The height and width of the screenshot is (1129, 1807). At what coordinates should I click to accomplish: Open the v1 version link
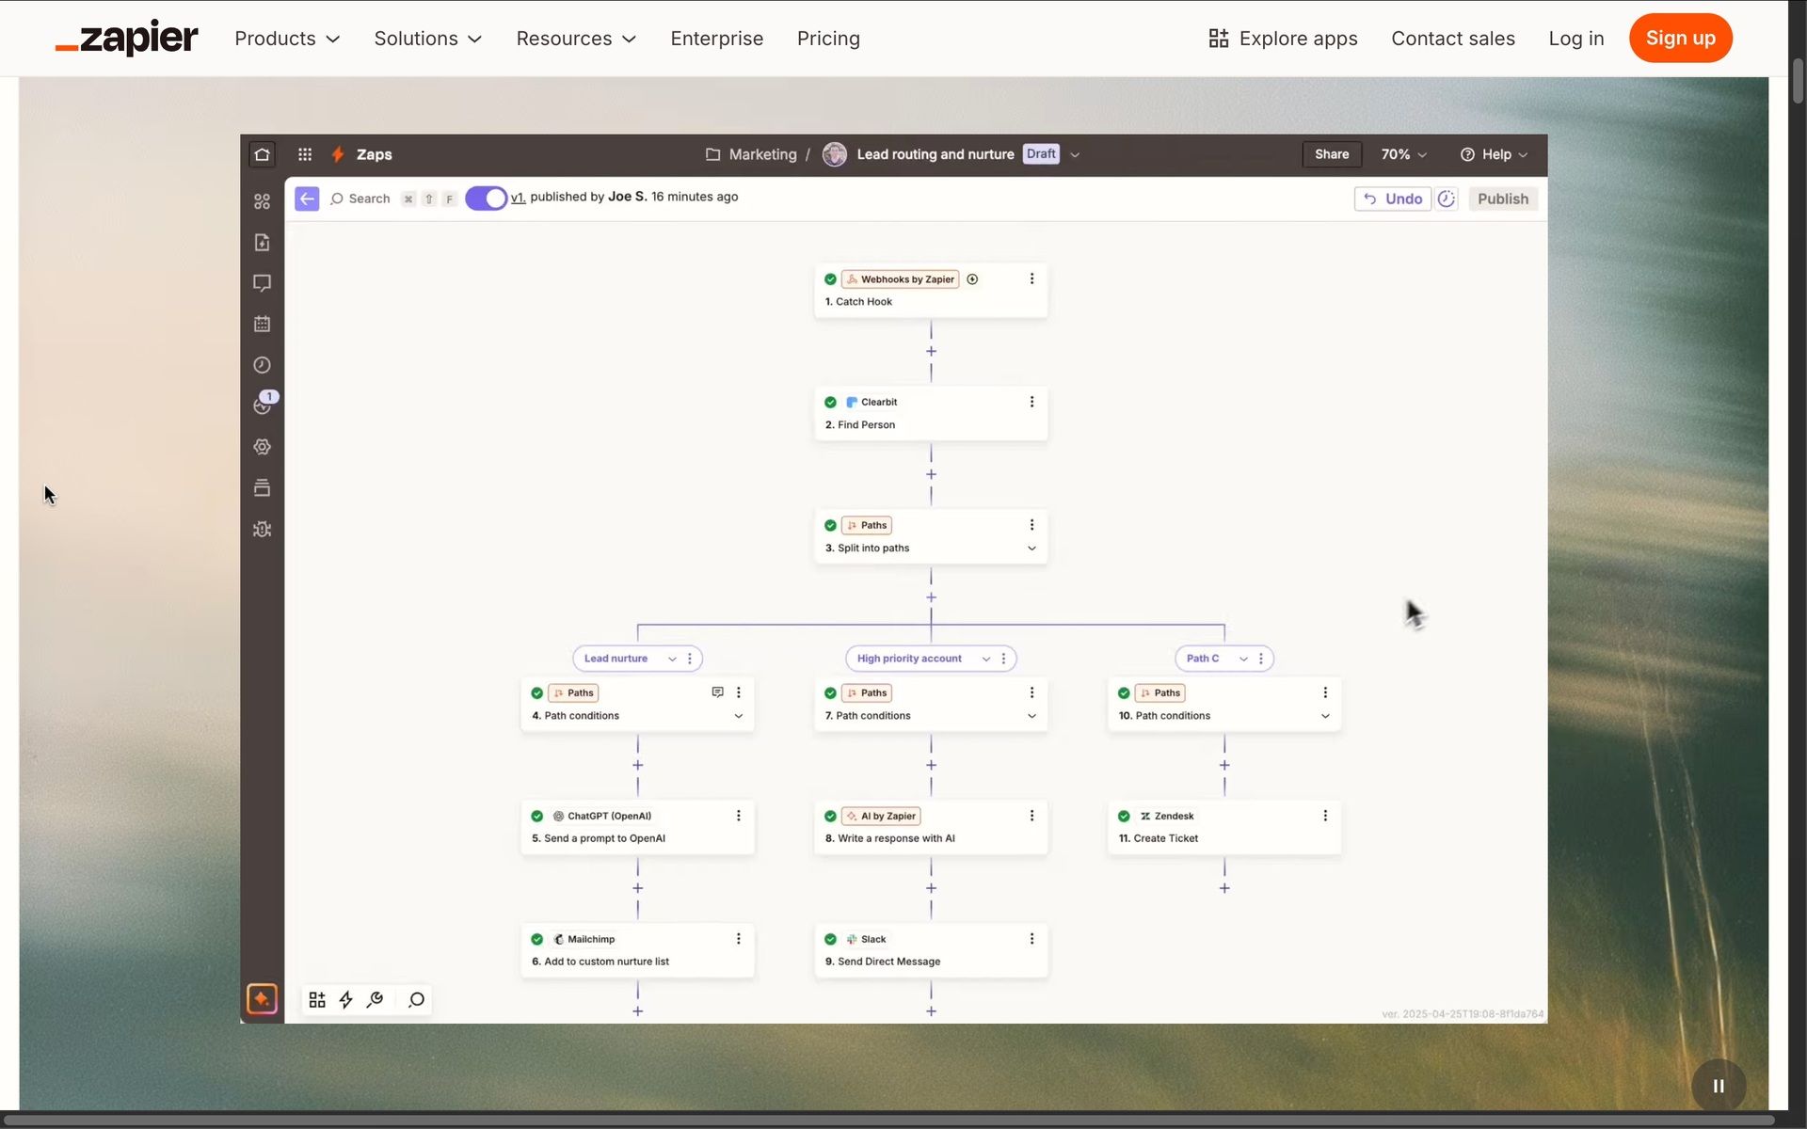(x=518, y=197)
